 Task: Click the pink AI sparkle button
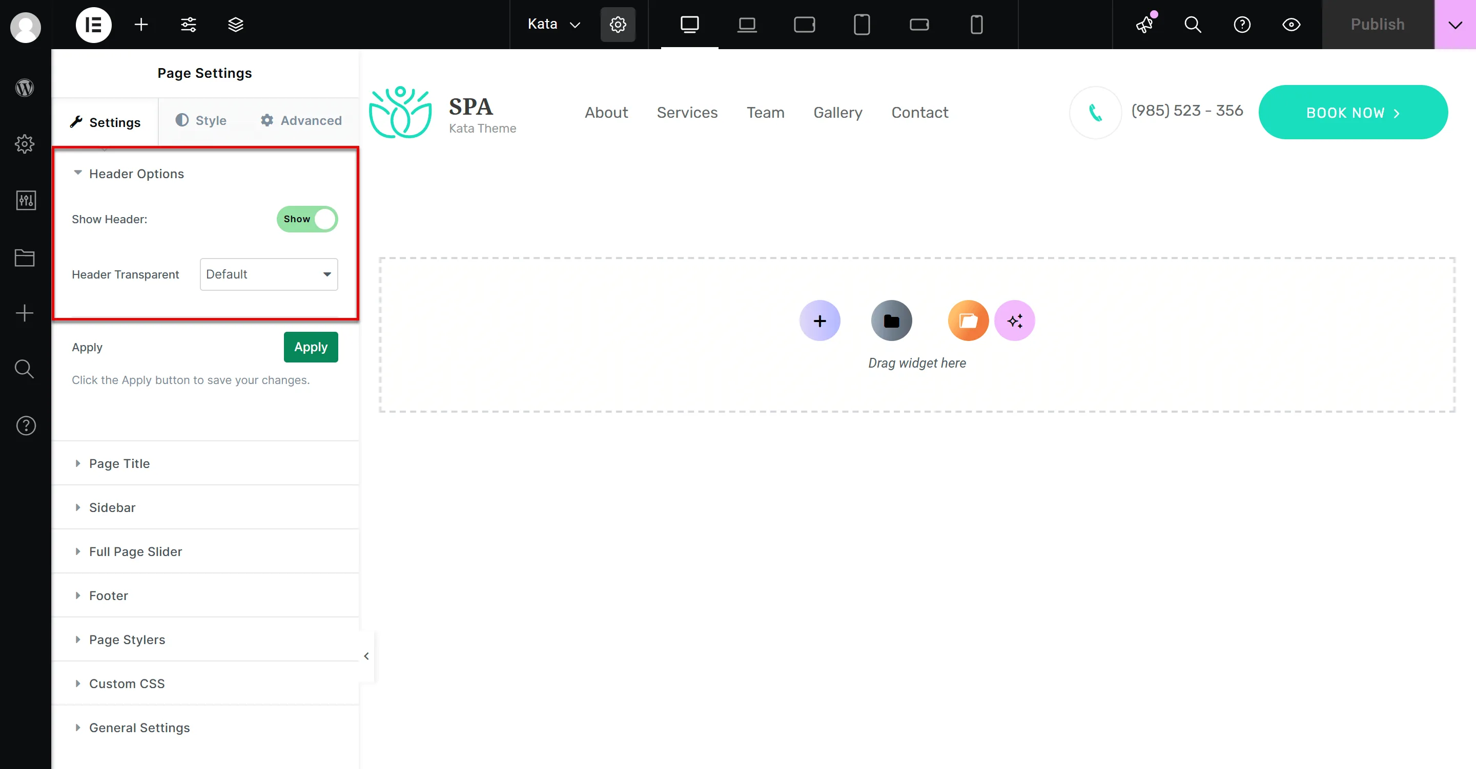pyautogui.click(x=1015, y=321)
